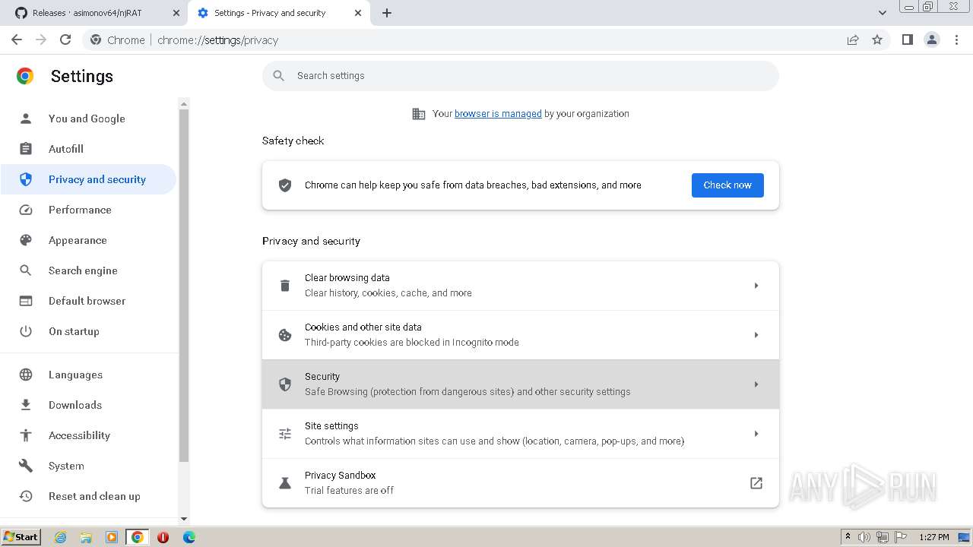
Task: Click the share page icon in address bar
Action: [853, 40]
